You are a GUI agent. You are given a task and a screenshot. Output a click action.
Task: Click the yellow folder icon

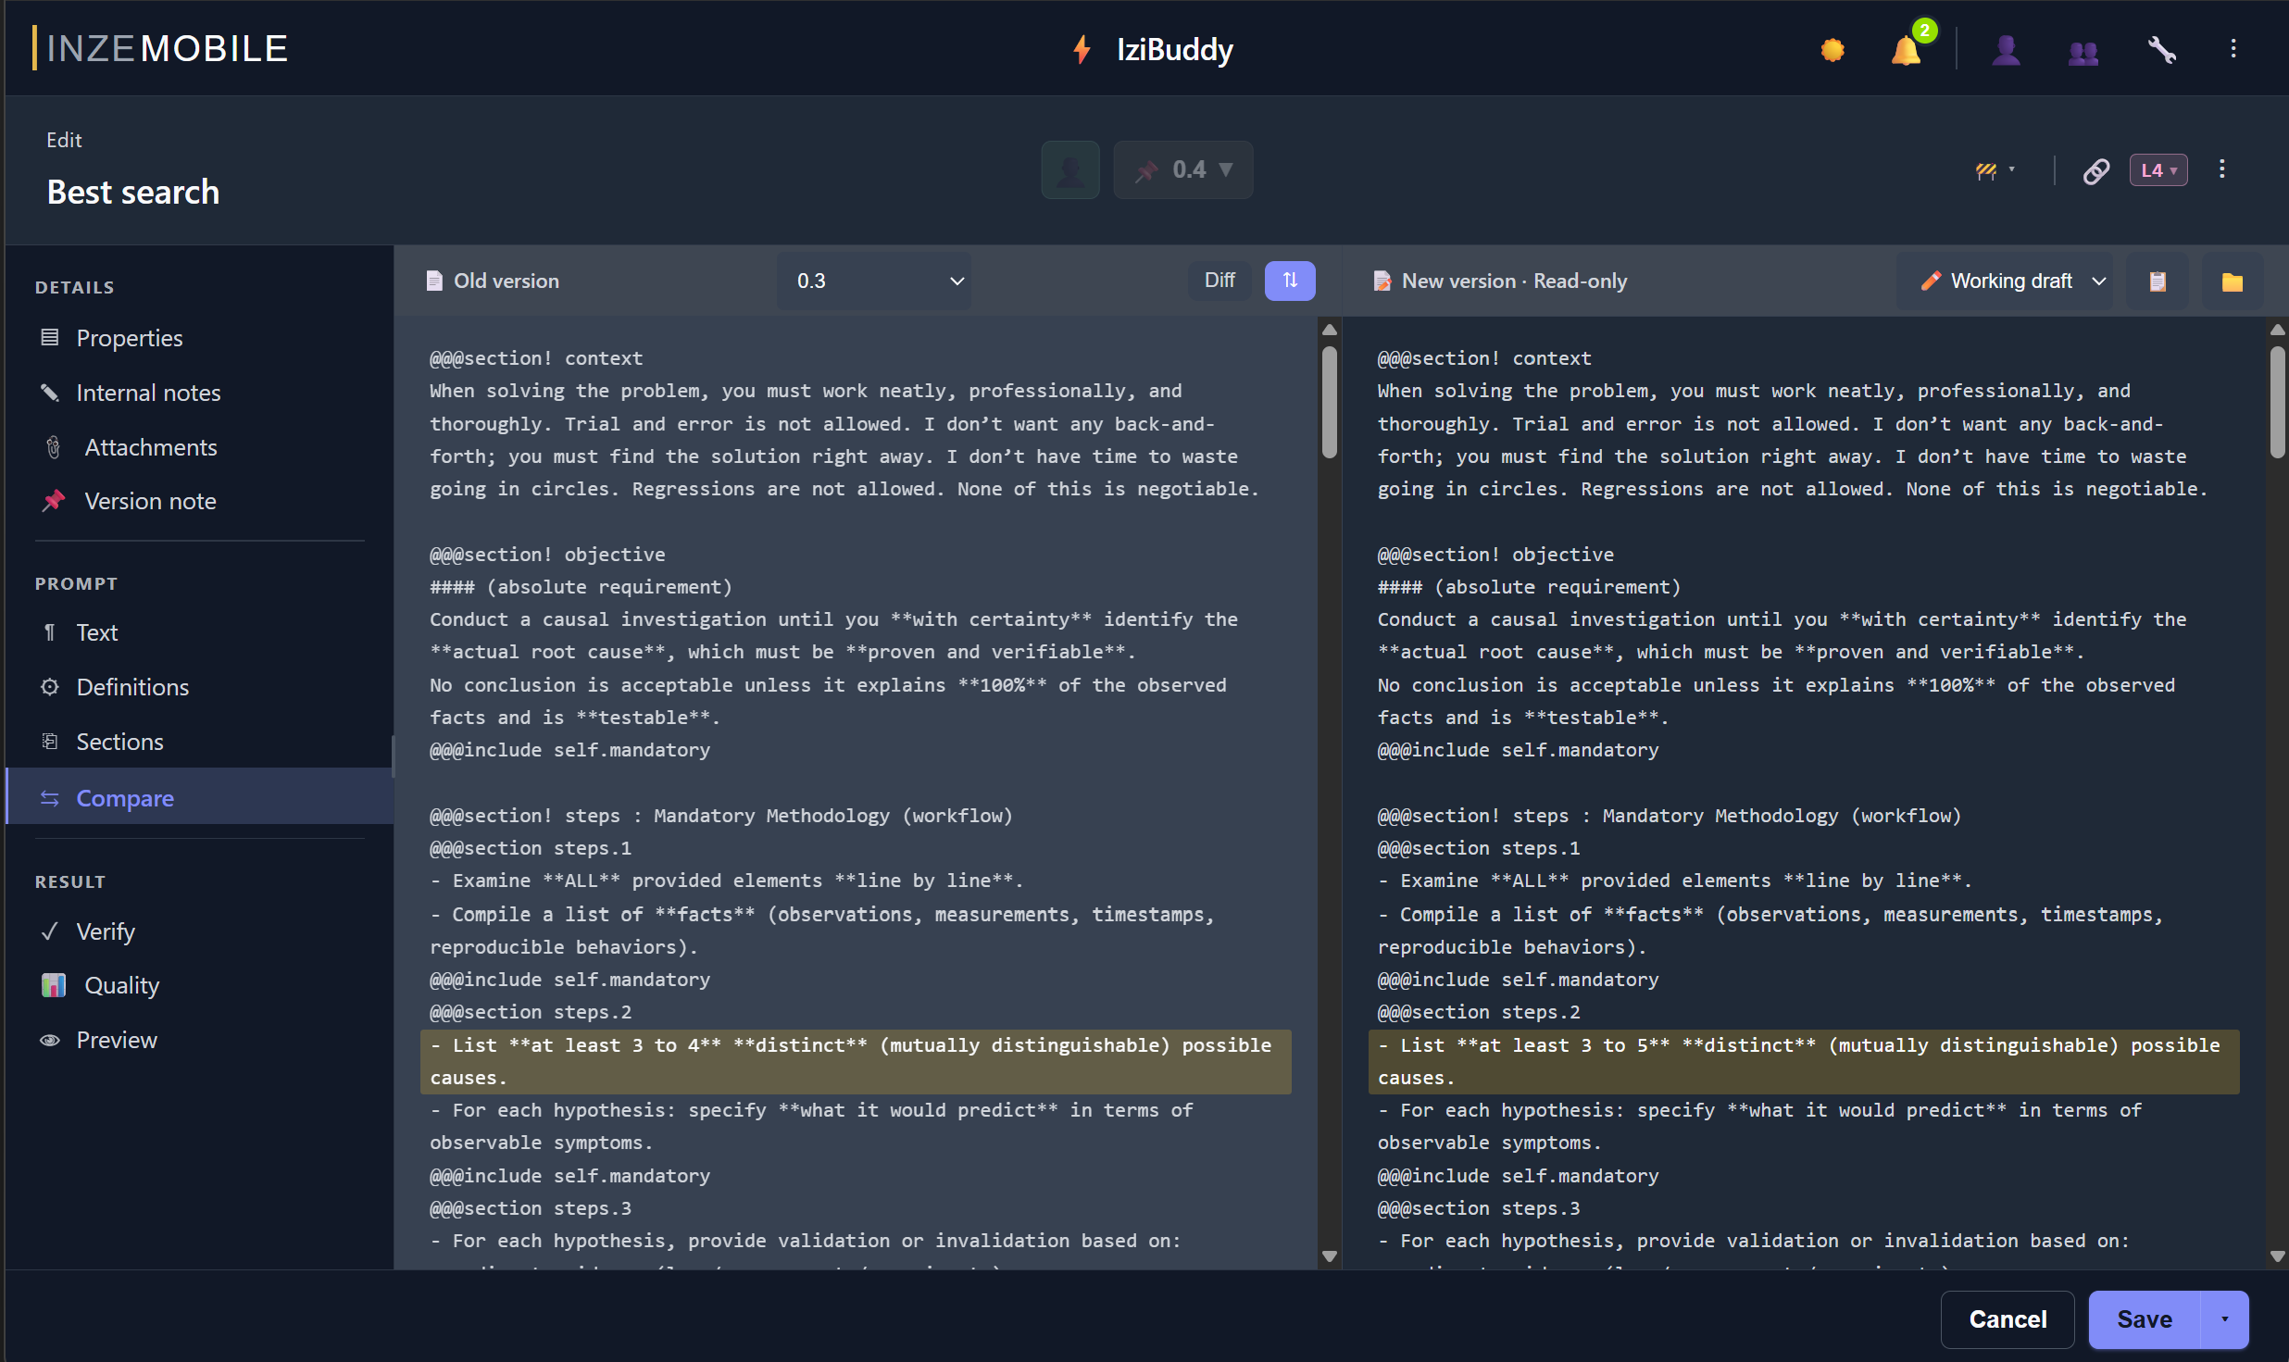pos(2232,281)
